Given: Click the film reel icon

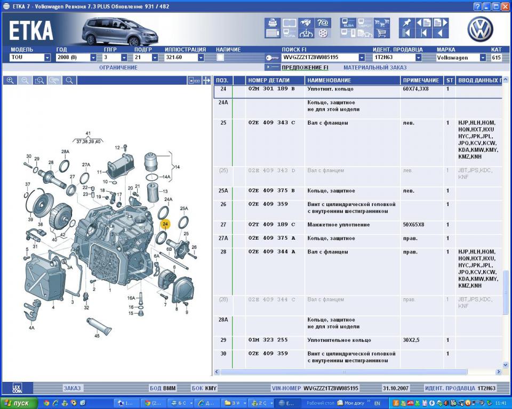Looking at the screenshot, I should point(323,33).
